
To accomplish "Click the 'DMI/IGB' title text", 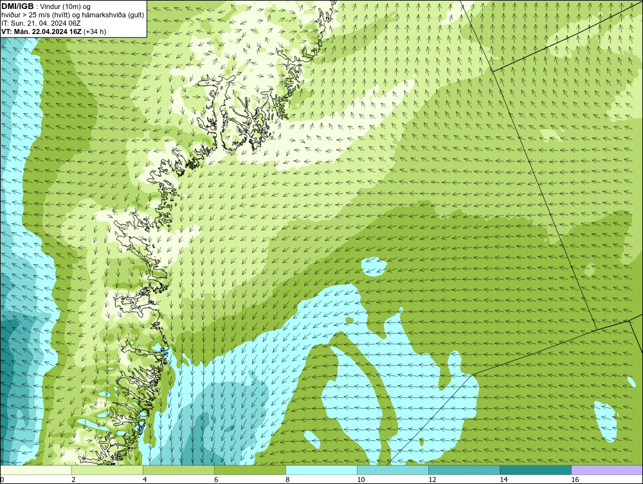I will 17,6.
